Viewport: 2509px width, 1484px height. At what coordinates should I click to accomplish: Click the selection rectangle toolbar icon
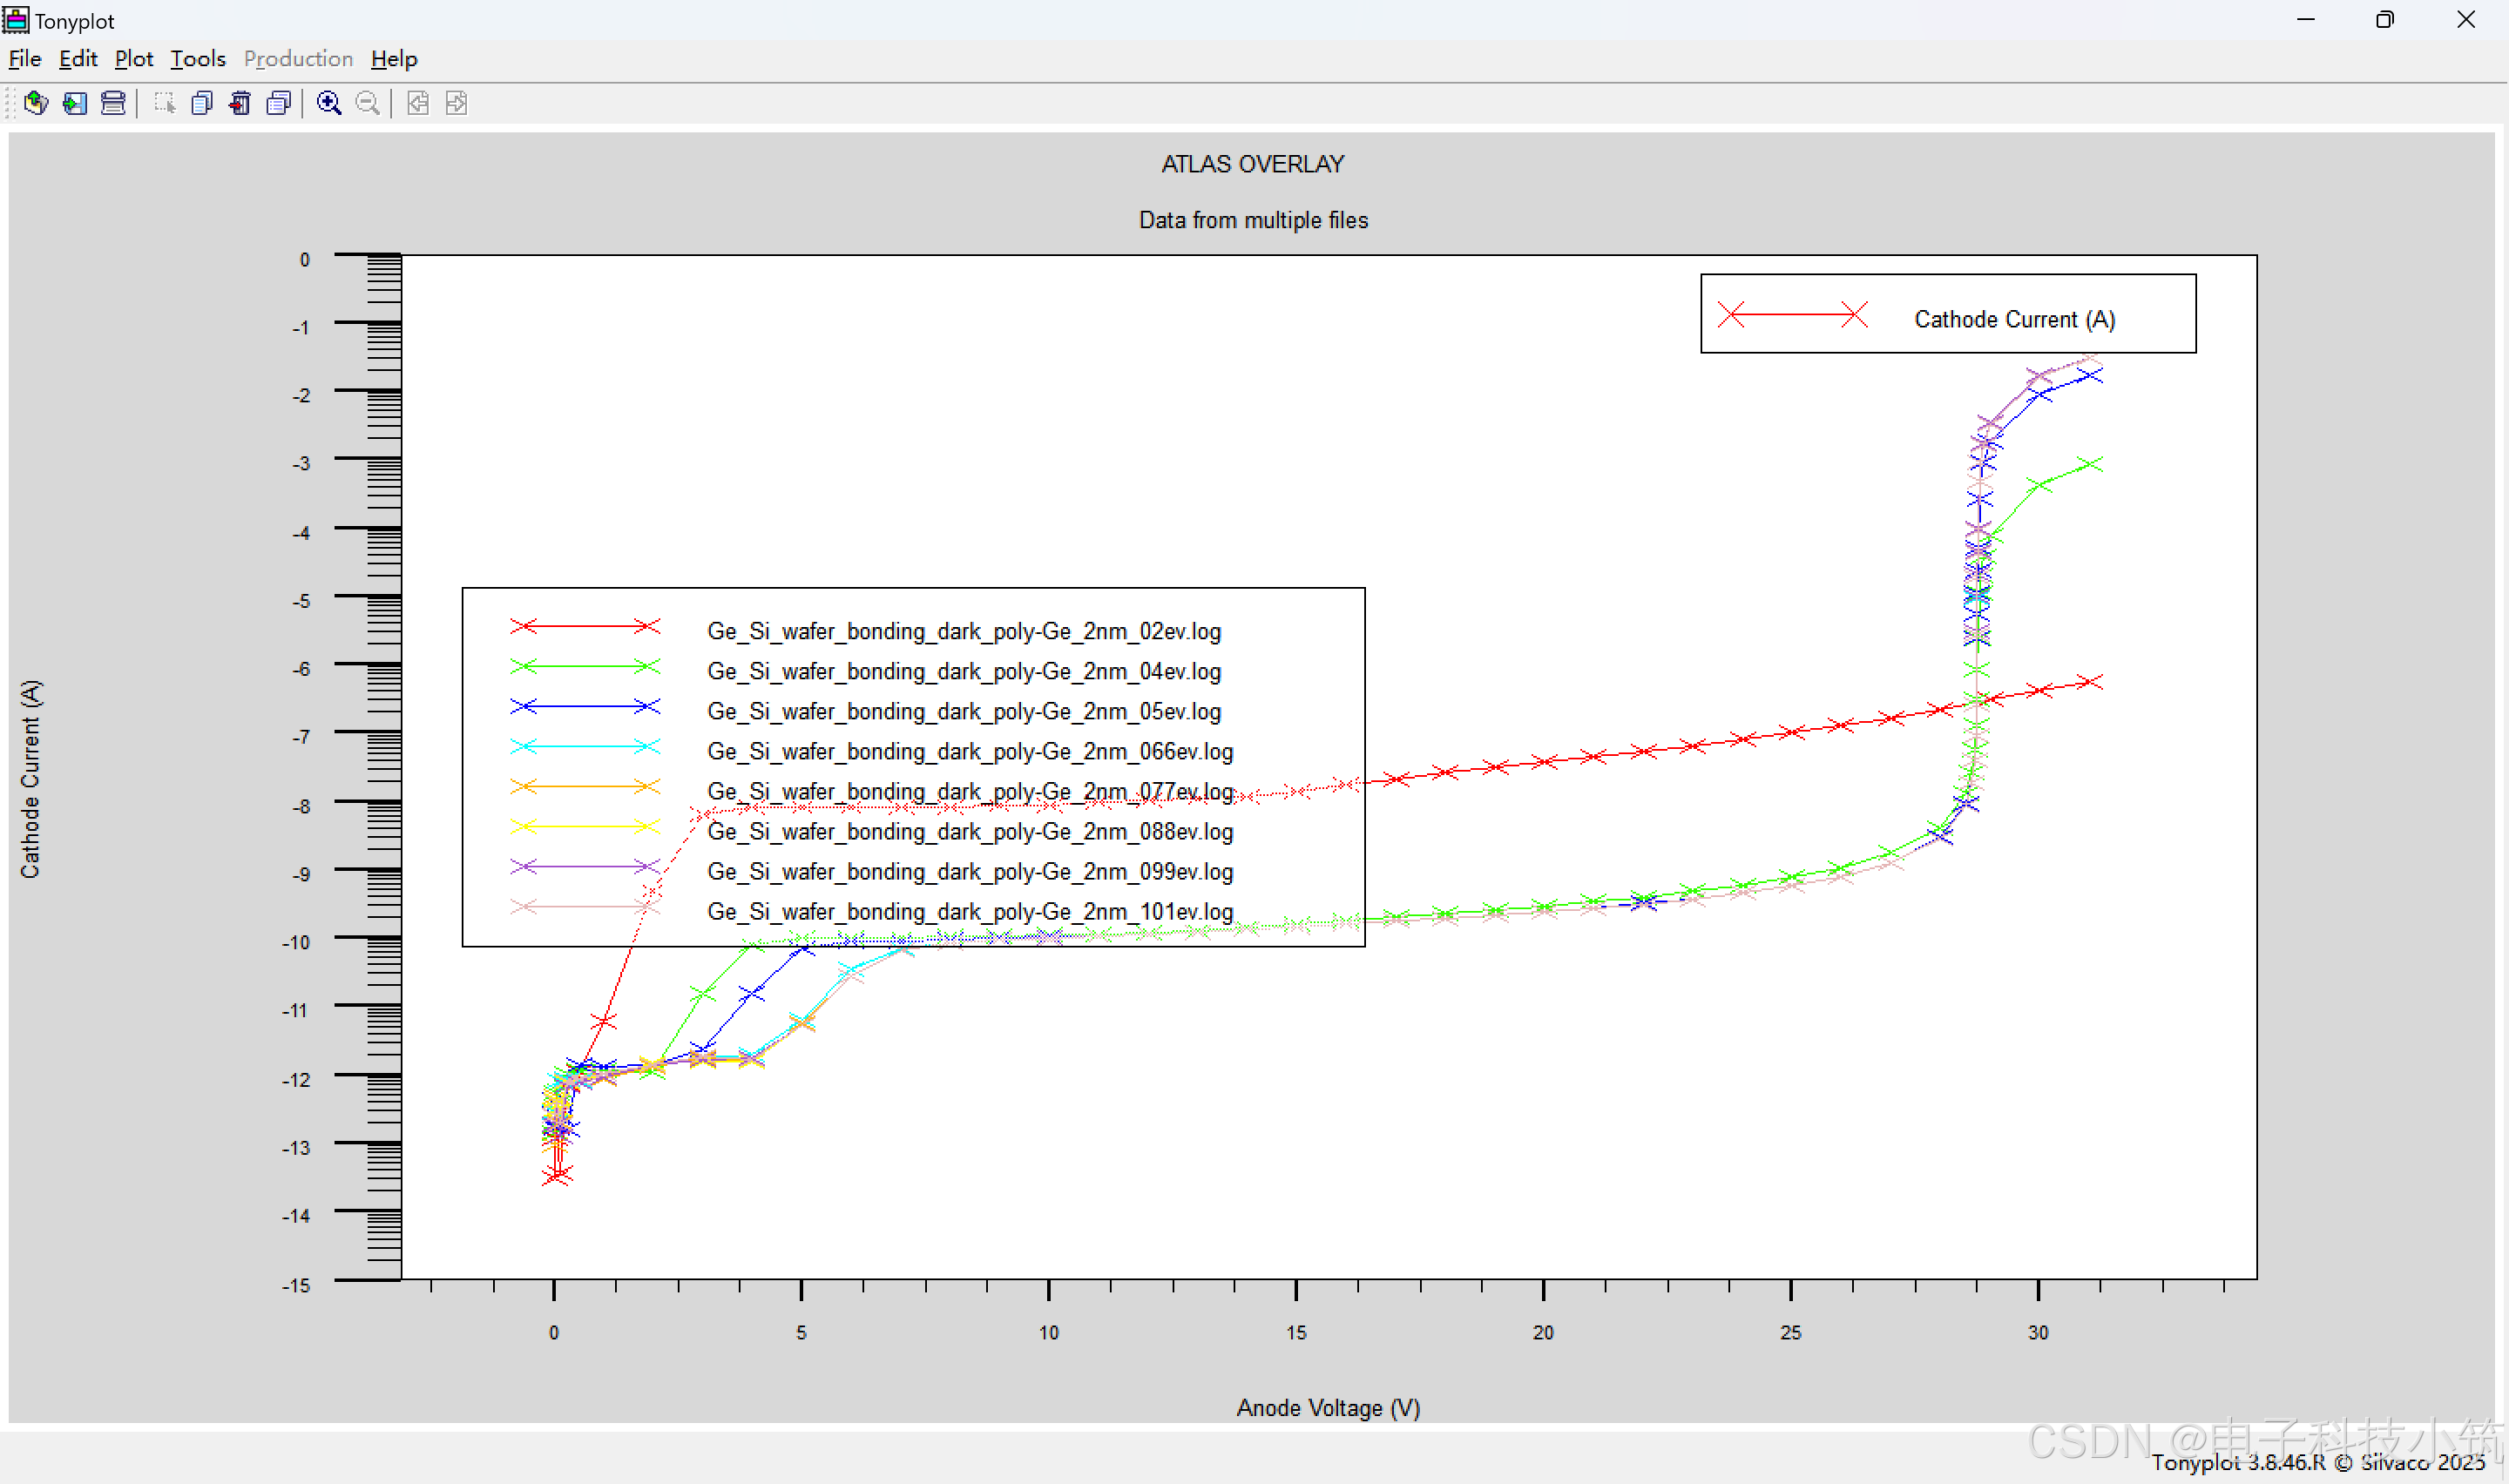pyautogui.click(x=164, y=103)
